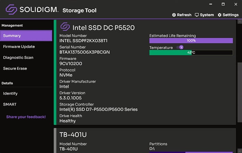The width and height of the screenshot is (242, 153).
Task: Toggle the temperature unit Celsius switch
Action: click(x=180, y=47)
